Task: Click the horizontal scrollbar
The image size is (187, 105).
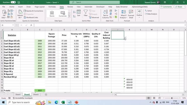Action: 138,94
